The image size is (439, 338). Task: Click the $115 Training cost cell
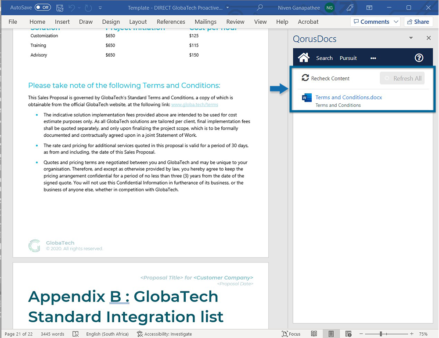click(194, 45)
